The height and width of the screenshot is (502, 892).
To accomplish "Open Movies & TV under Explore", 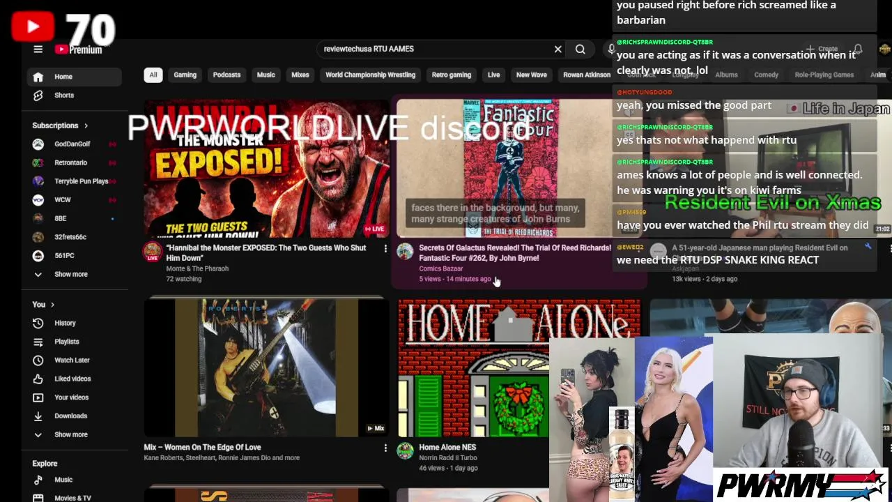I will coord(75,498).
